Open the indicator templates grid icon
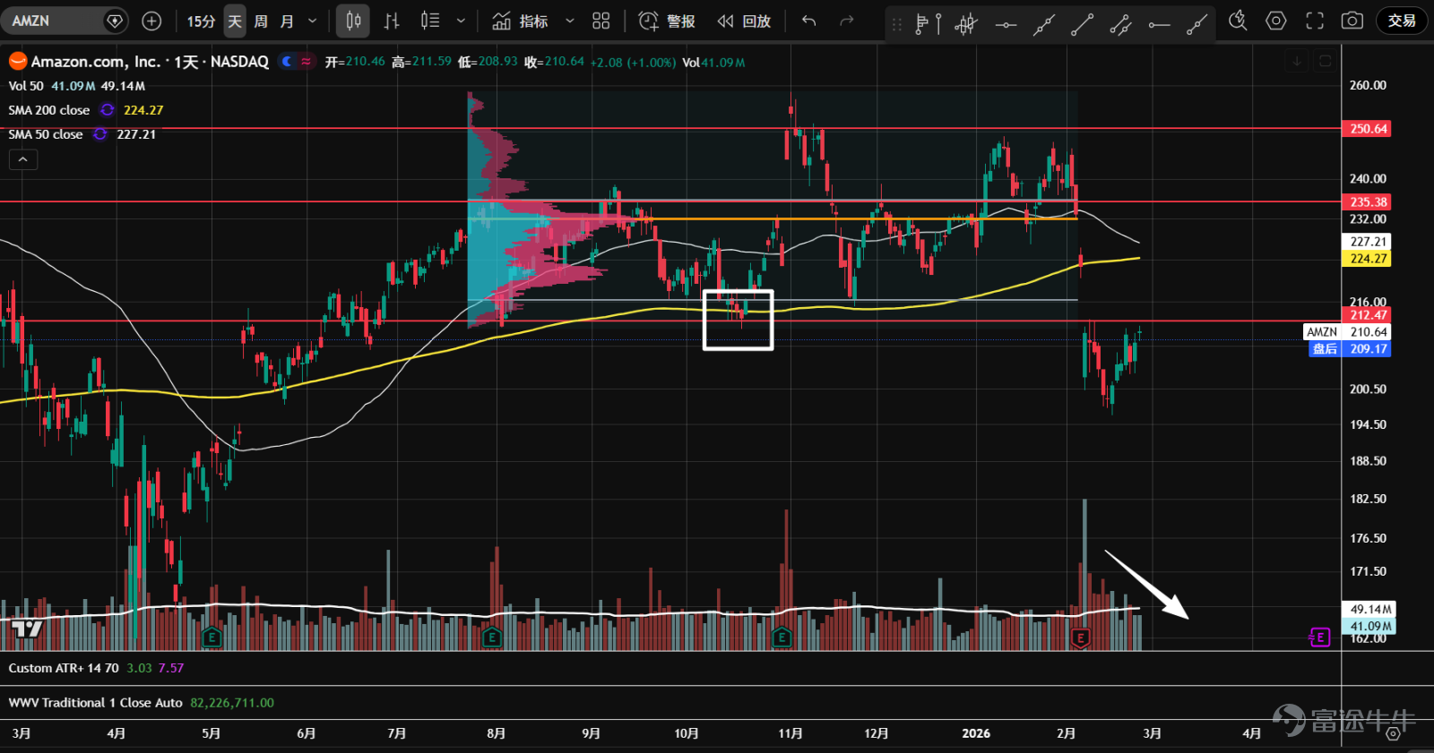1434x753 pixels. 601,21
